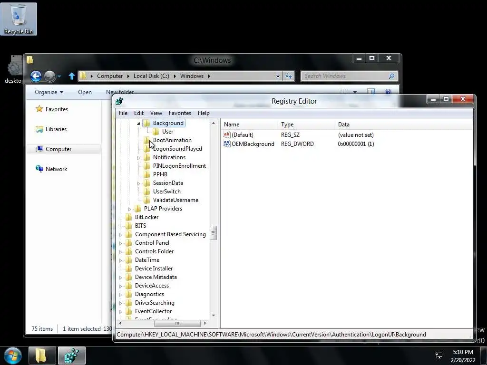
Task: Open the Help menu in Registry Editor
Action: coord(204,113)
